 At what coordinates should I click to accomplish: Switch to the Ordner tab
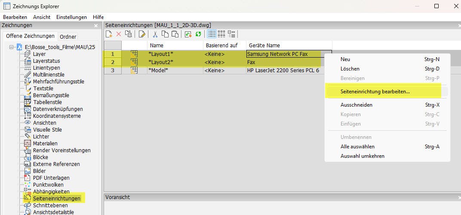pyautogui.click(x=68, y=37)
